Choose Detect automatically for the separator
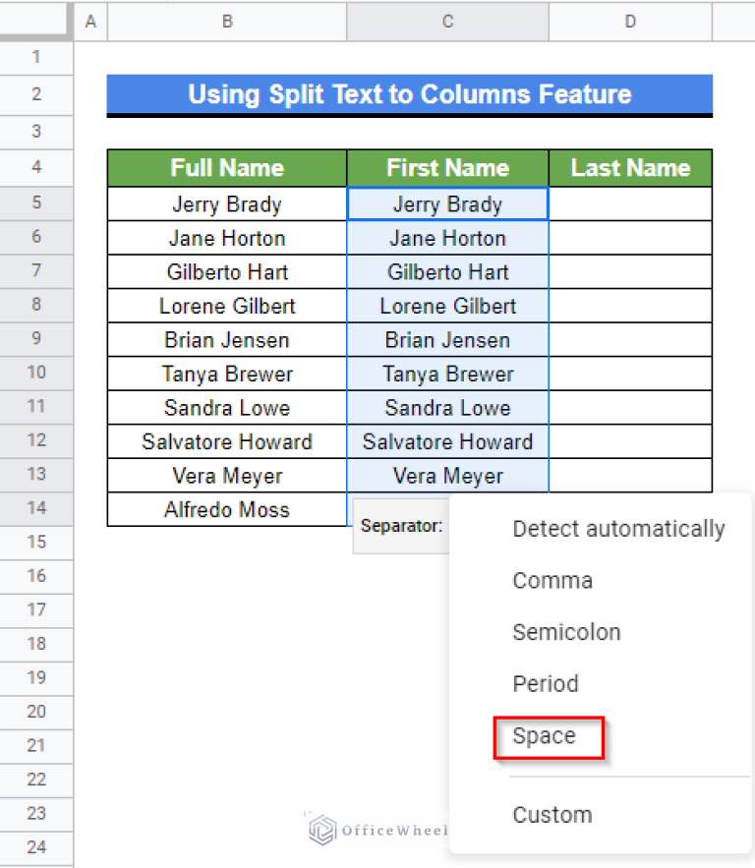The width and height of the screenshot is (755, 868). click(x=618, y=528)
